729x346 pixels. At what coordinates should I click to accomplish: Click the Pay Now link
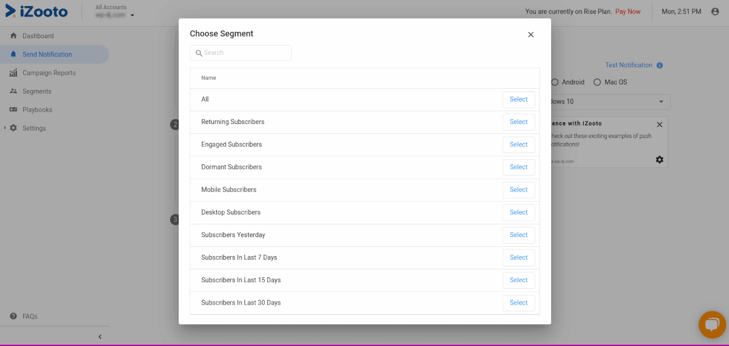point(628,12)
